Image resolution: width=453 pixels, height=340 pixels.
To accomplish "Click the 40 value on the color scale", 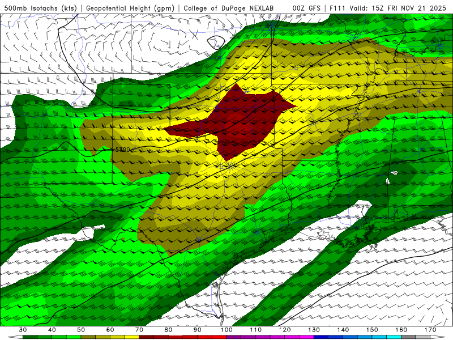I will pyautogui.click(x=52, y=330).
